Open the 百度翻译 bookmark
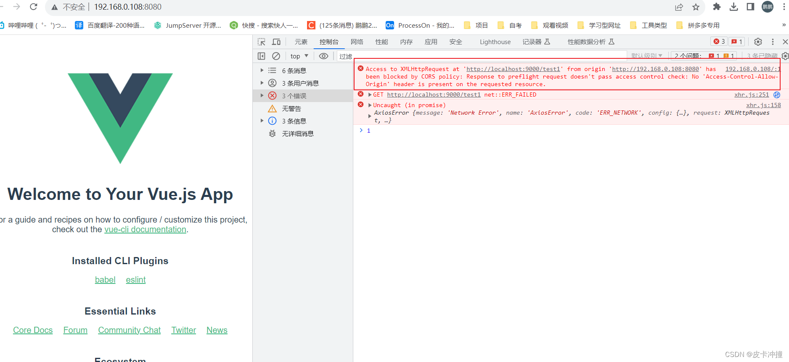This screenshot has width=789, height=362. pyautogui.click(x=110, y=25)
